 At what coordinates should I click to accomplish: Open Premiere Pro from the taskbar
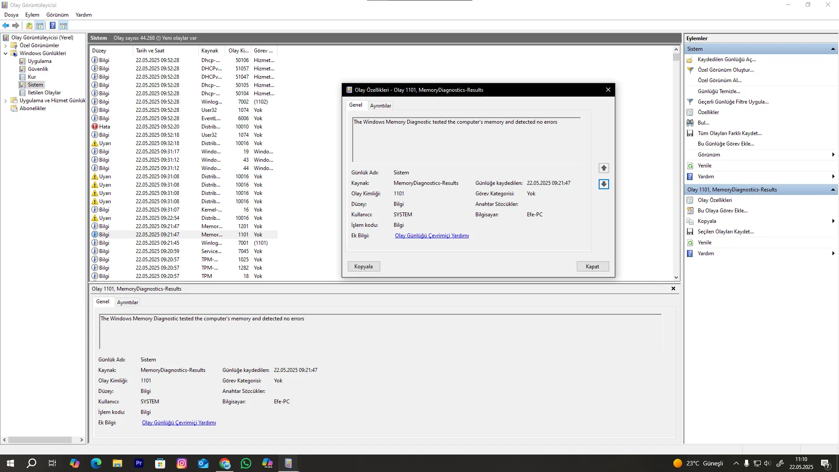[139, 463]
